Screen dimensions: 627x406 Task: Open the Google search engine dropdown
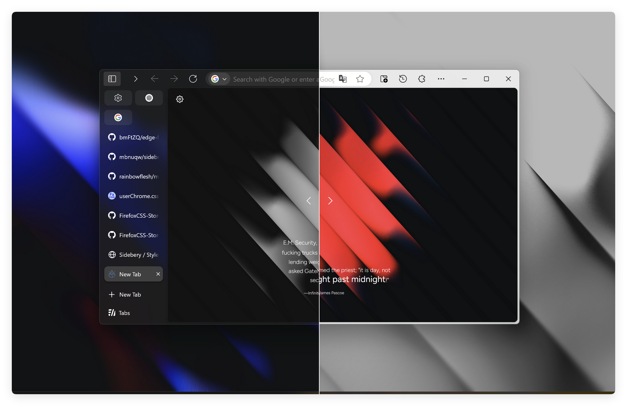[219, 79]
